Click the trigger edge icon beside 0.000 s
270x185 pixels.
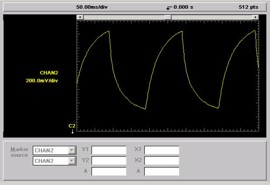coord(169,7)
